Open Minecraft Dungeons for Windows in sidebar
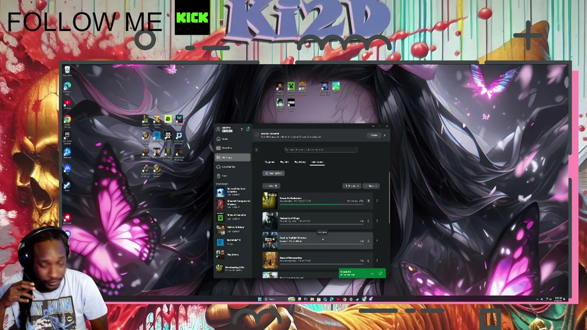The height and width of the screenshot is (330, 587). [233, 203]
